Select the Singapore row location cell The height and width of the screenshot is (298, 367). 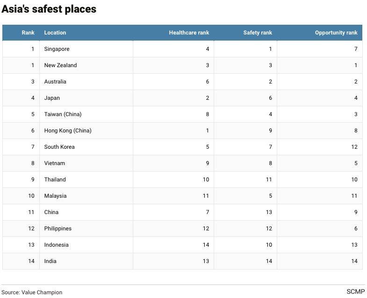click(57, 49)
